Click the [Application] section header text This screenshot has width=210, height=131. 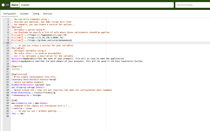[19, 74]
